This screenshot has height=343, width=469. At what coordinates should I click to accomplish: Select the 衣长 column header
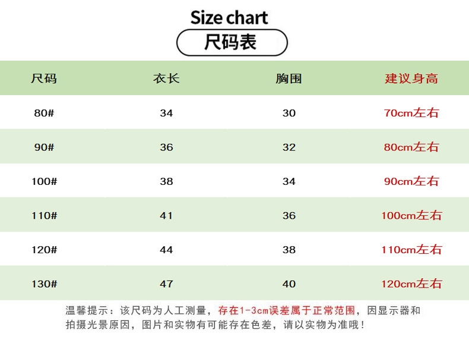tap(166, 78)
